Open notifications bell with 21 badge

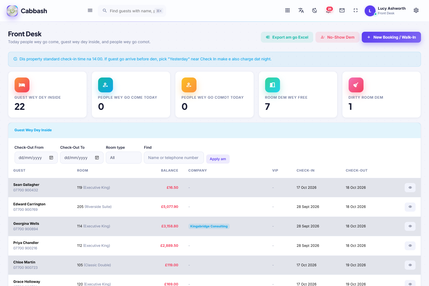coord(329,10)
